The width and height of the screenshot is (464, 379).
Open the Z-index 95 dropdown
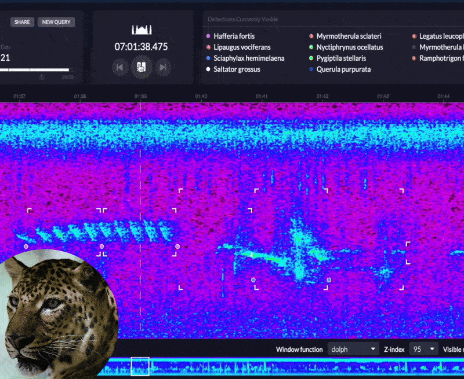click(x=423, y=349)
